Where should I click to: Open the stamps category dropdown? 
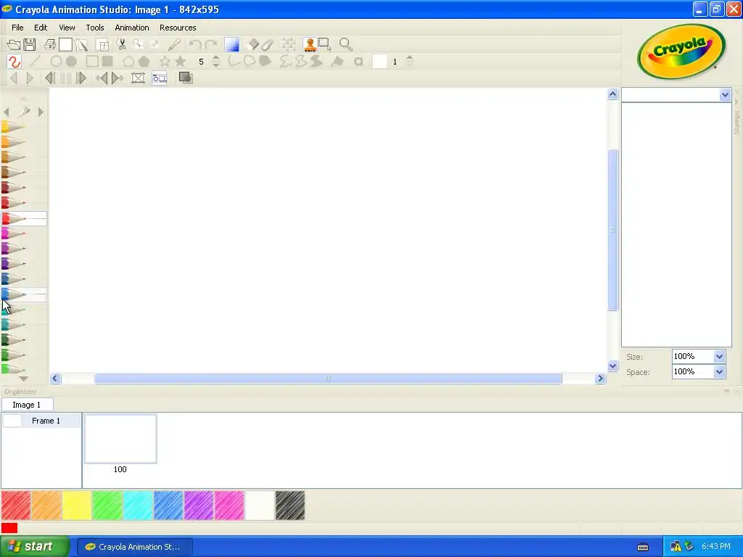pos(725,95)
